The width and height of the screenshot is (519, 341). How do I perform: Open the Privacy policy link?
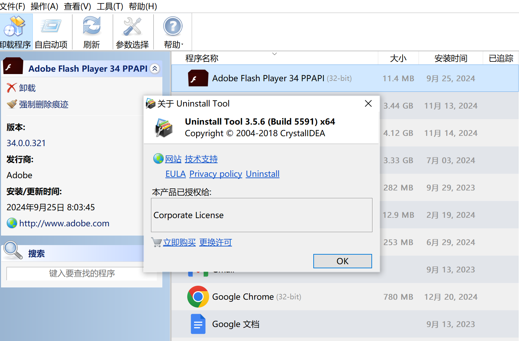216,174
